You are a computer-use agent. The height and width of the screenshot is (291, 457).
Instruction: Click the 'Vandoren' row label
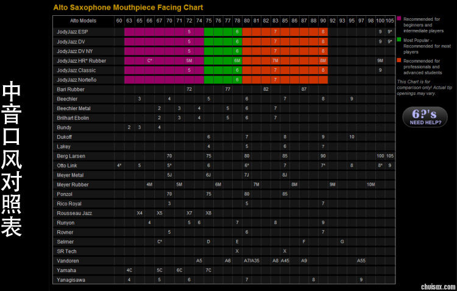68,261
